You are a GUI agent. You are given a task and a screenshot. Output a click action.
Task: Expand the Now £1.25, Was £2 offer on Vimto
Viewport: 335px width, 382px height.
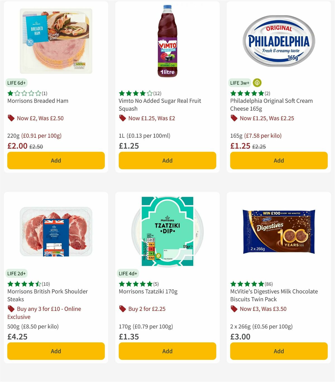coord(151,118)
